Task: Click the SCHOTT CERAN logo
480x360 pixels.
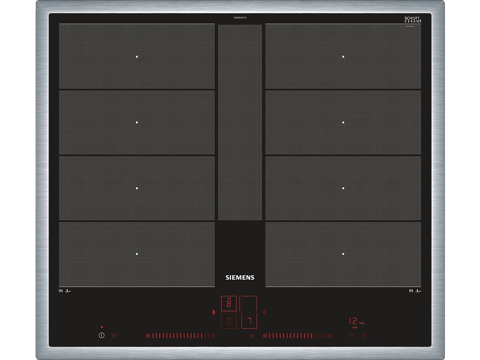Action: pos(413,20)
